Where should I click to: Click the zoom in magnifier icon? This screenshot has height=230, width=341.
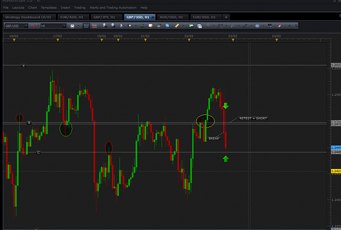click(105, 26)
